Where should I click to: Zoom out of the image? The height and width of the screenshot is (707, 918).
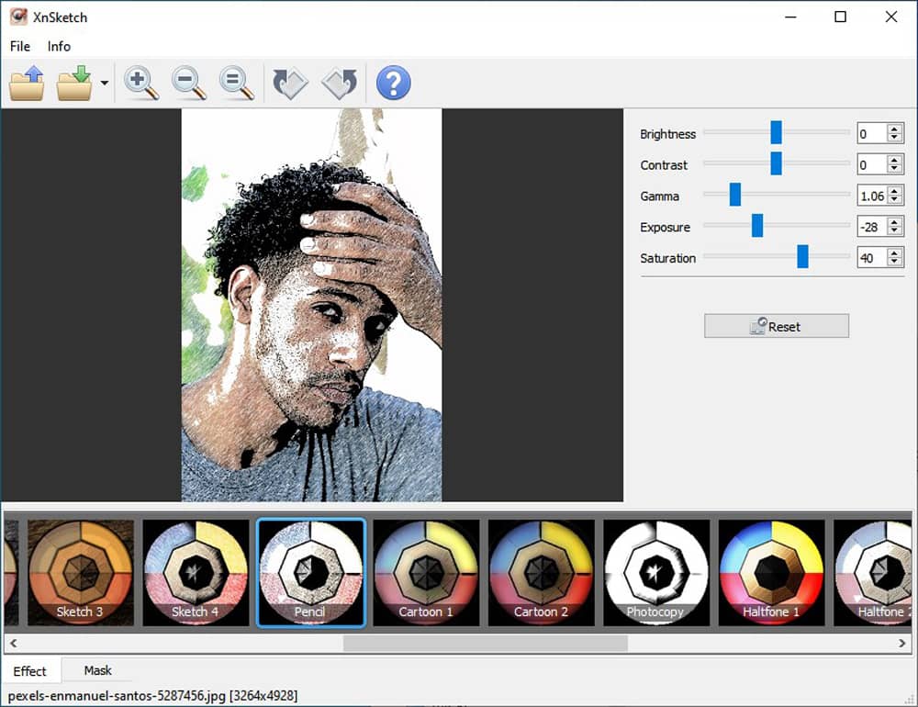click(188, 83)
